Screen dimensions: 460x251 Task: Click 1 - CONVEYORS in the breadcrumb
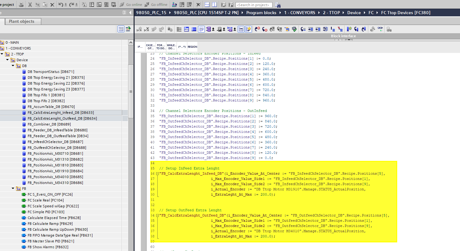pos(300,13)
